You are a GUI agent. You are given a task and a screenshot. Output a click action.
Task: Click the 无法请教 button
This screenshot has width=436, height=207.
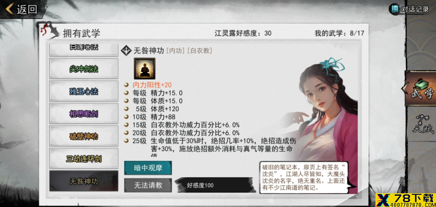tap(148, 185)
